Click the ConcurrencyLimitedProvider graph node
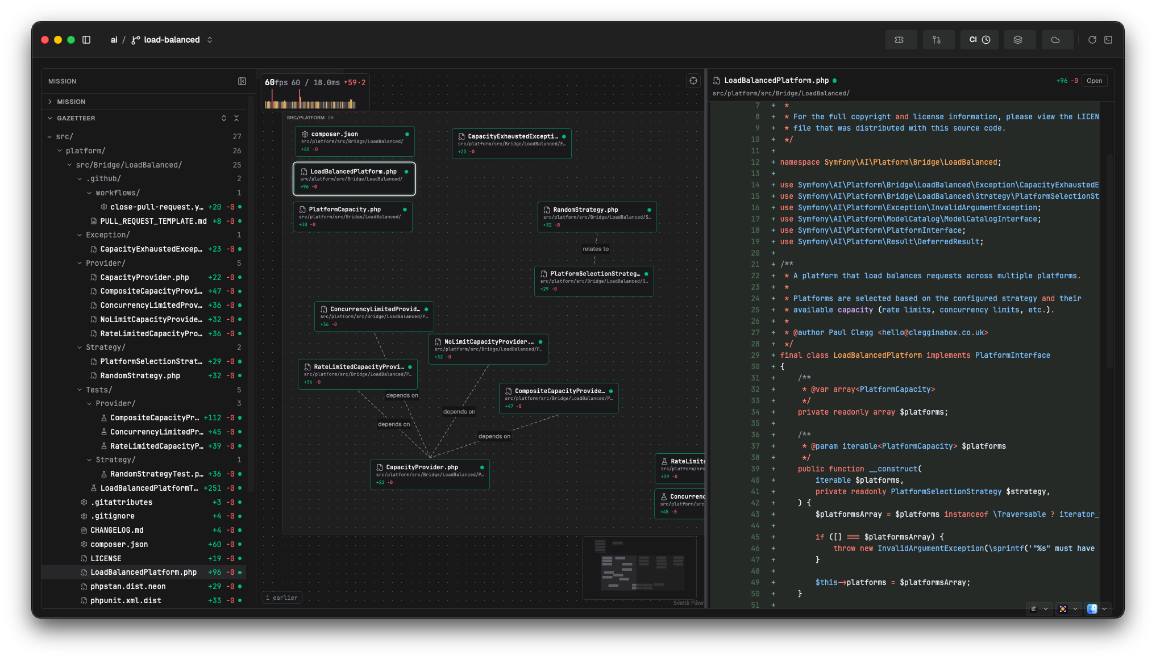This screenshot has height=660, width=1156. [x=374, y=316]
